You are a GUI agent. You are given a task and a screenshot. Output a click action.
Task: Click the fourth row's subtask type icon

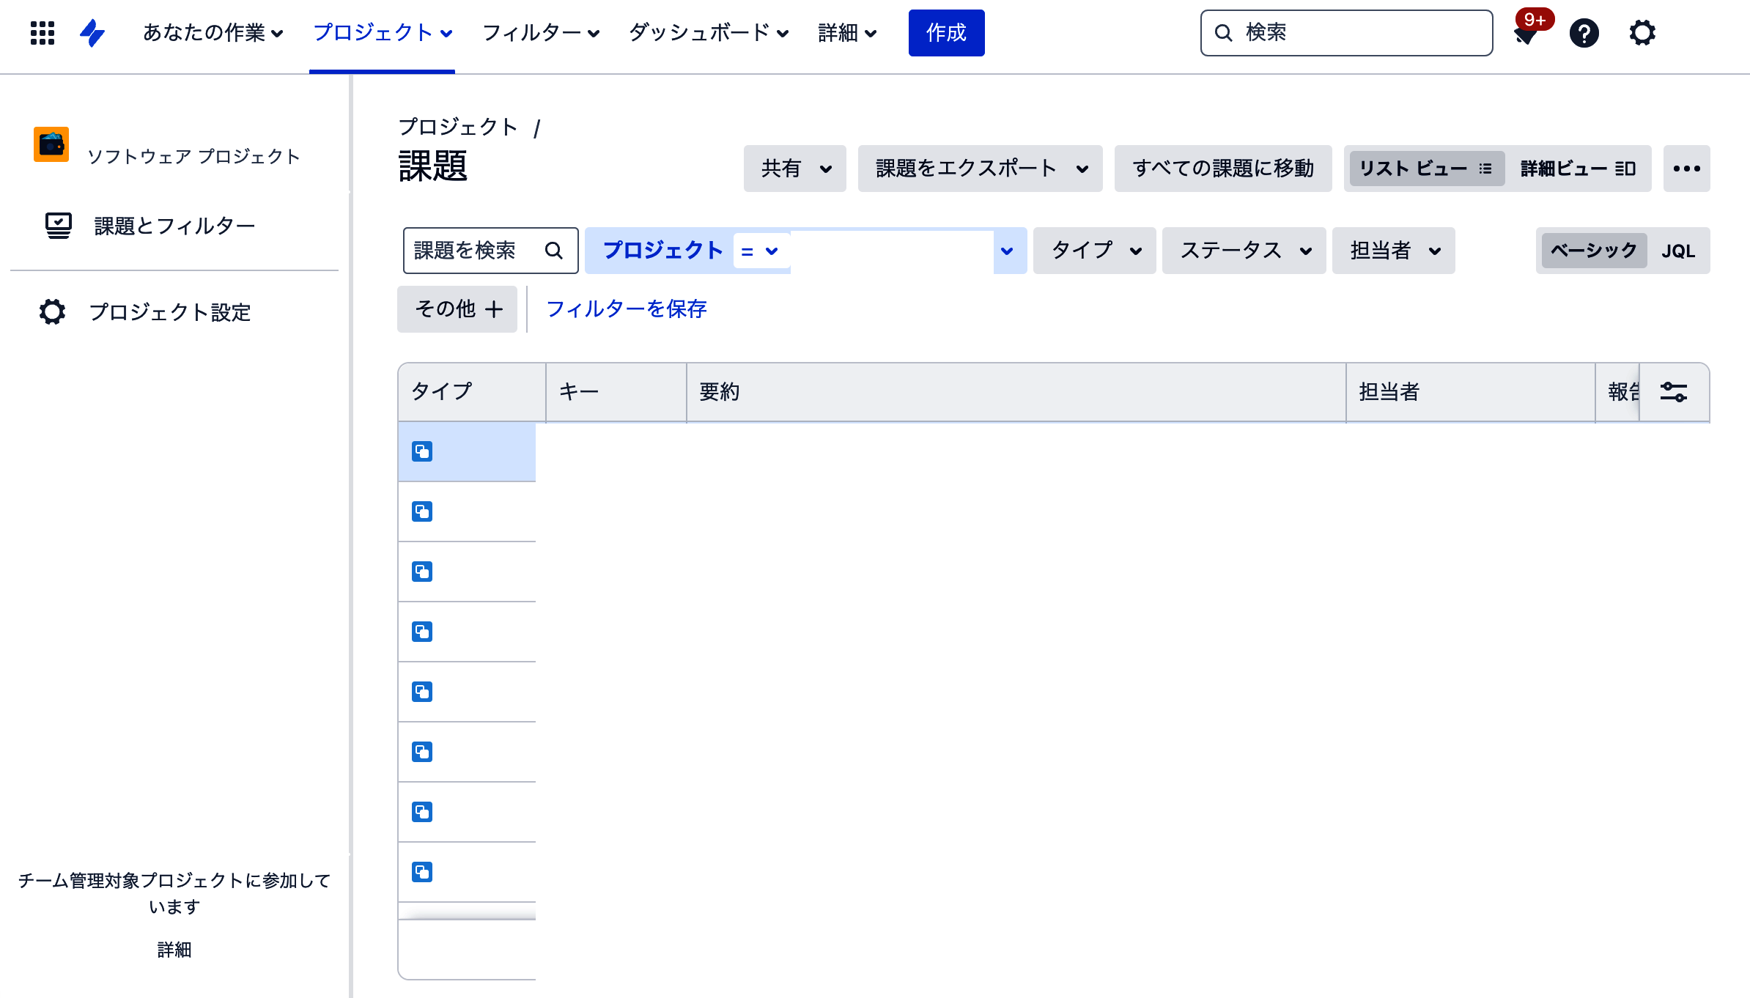click(422, 632)
